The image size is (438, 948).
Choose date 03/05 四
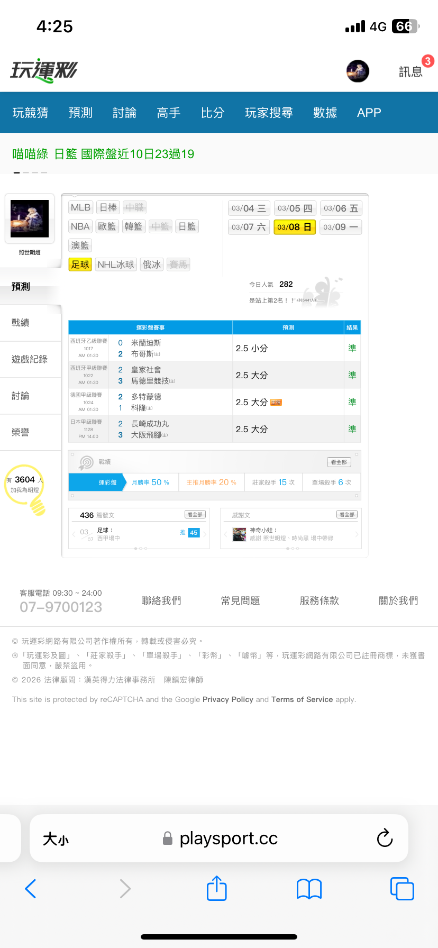[x=295, y=208]
